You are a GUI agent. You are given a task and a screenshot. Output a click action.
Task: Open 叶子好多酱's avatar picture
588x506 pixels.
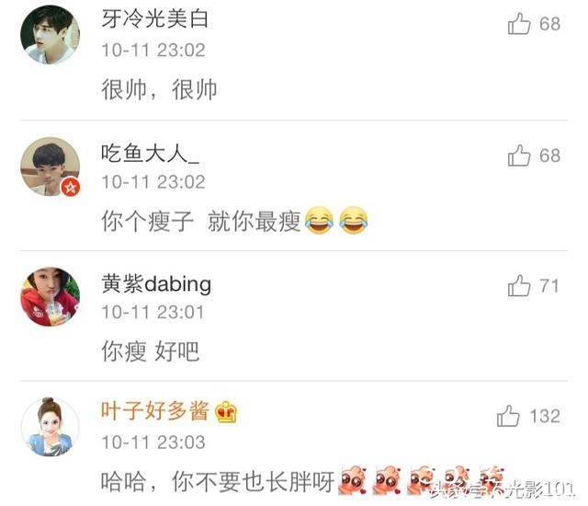coord(50,427)
